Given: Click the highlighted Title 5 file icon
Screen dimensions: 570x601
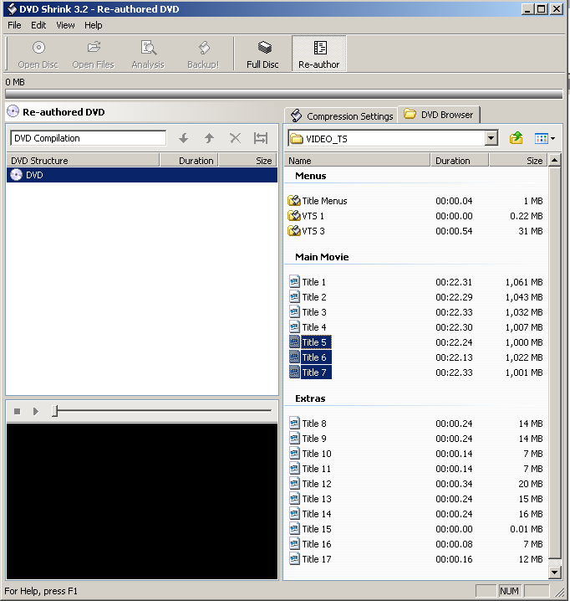Looking at the screenshot, I should click(294, 342).
